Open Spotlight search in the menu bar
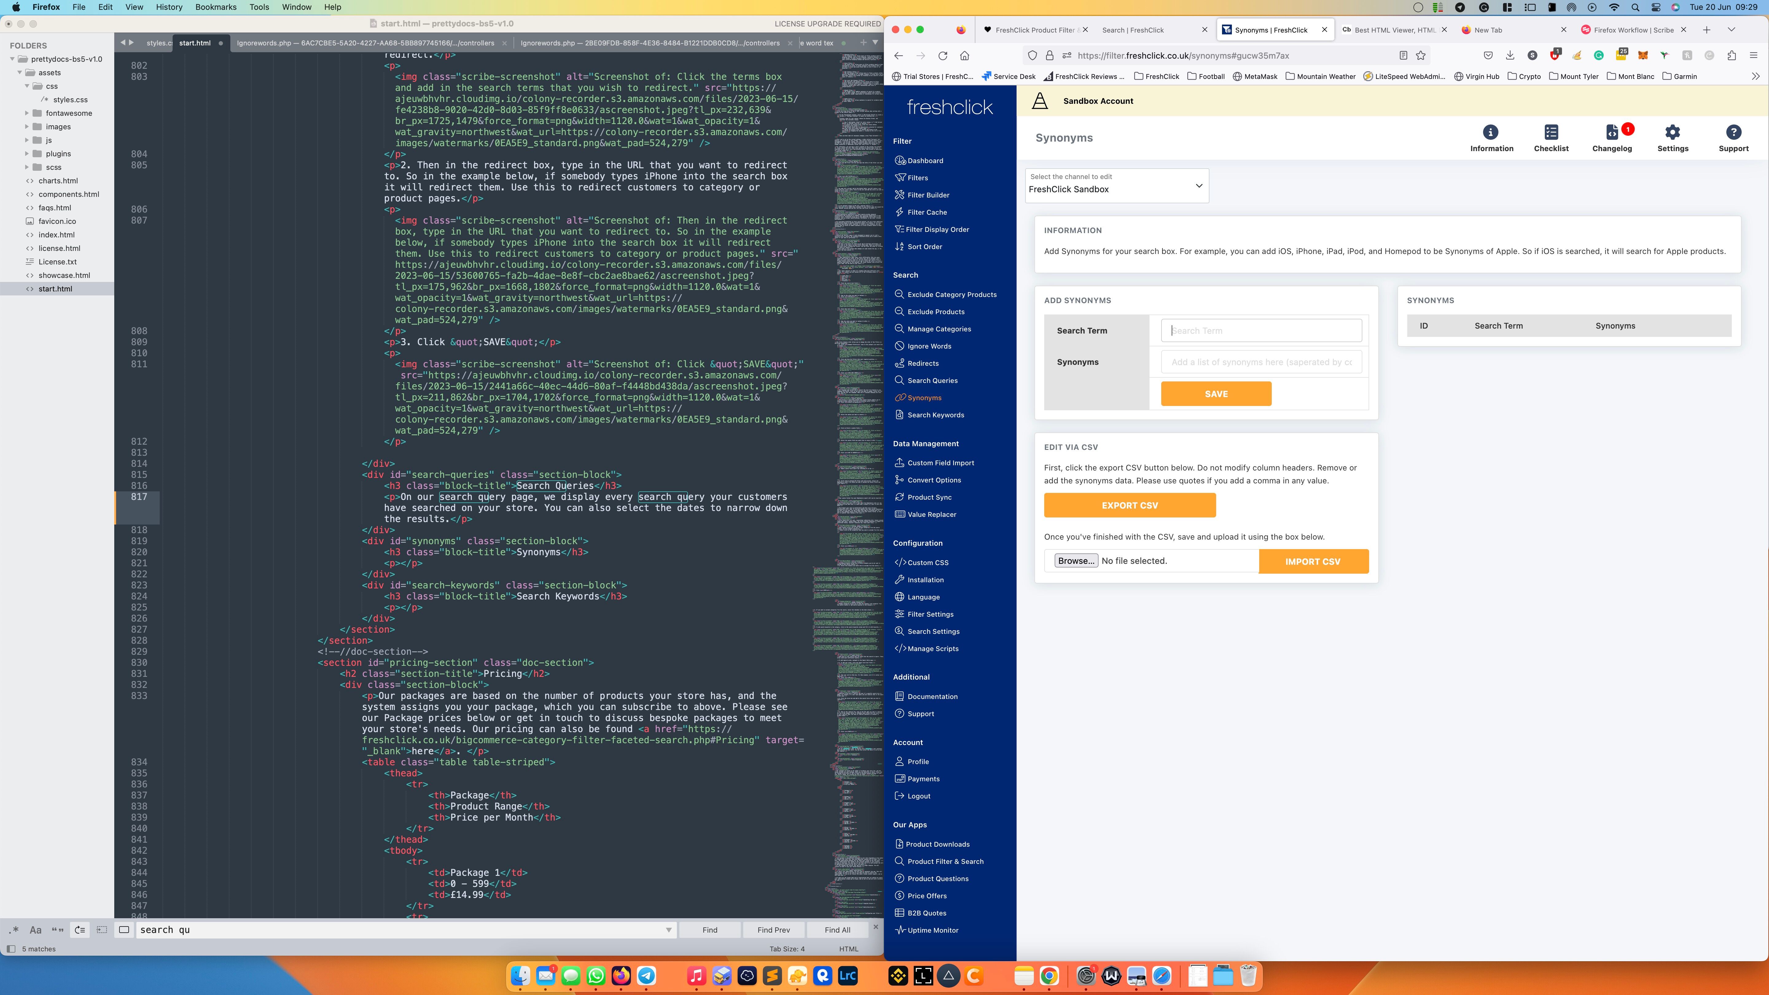The image size is (1769, 995). [1635, 8]
